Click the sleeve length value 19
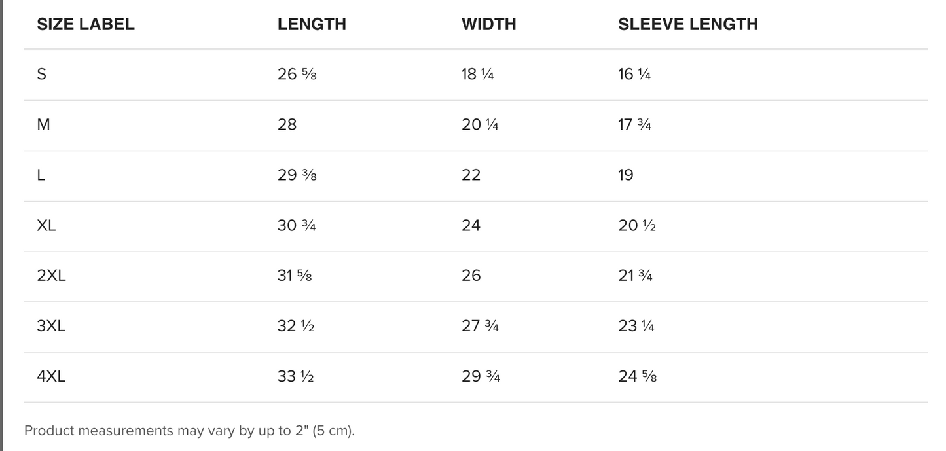The width and height of the screenshot is (946, 451). pyautogui.click(x=626, y=175)
